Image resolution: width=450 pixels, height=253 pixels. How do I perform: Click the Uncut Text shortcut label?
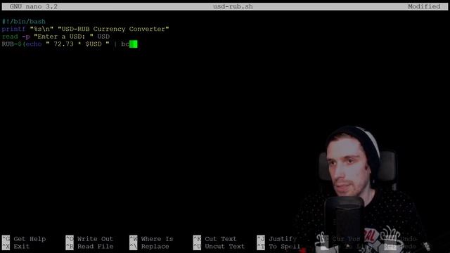tap(225, 246)
